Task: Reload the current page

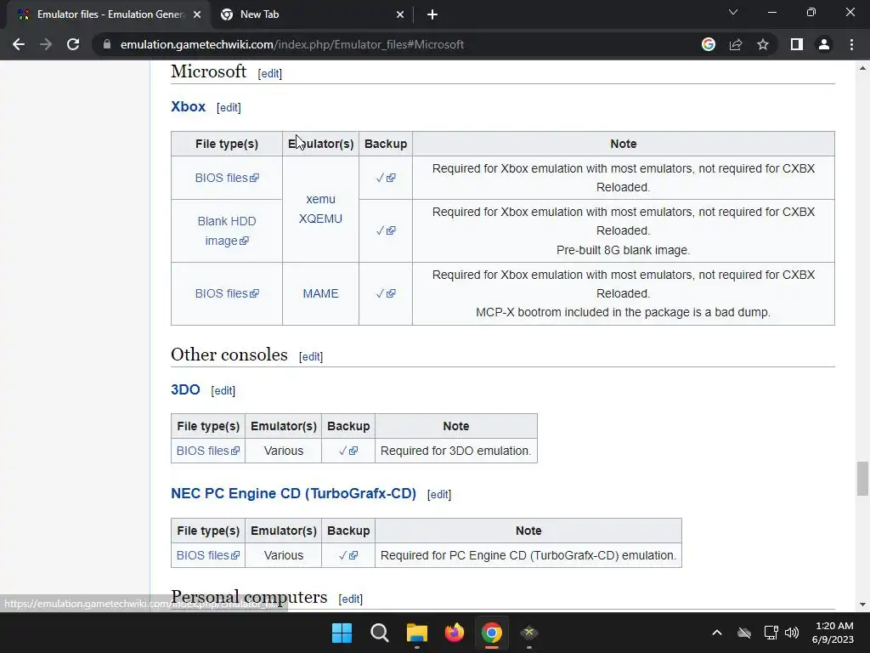Action: click(x=73, y=44)
